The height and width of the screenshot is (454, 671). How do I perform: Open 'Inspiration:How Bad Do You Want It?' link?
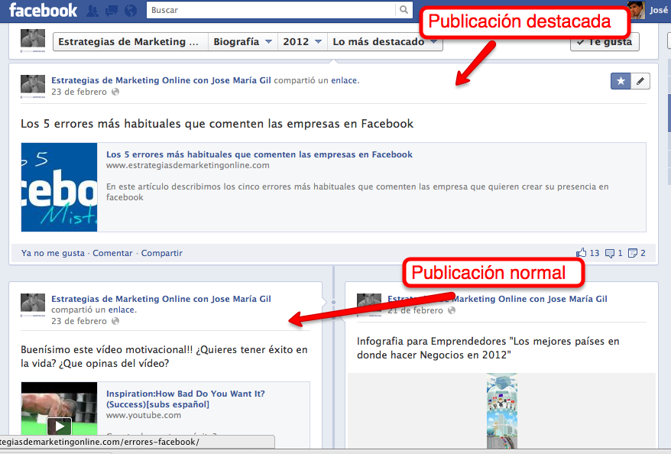(185, 399)
